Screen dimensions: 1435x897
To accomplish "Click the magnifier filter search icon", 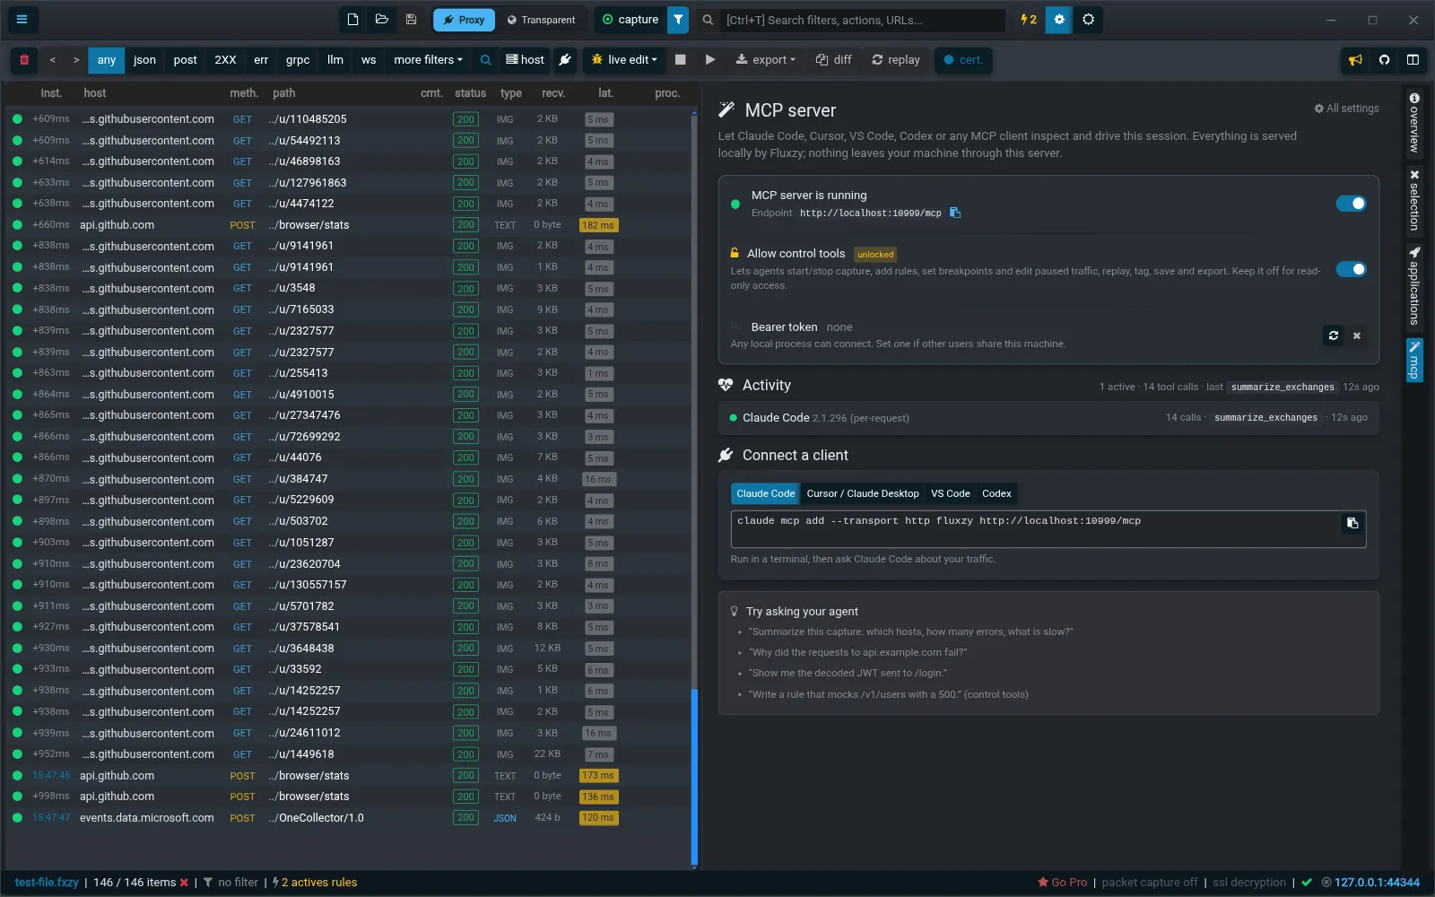I will pyautogui.click(x=485, y=60).
